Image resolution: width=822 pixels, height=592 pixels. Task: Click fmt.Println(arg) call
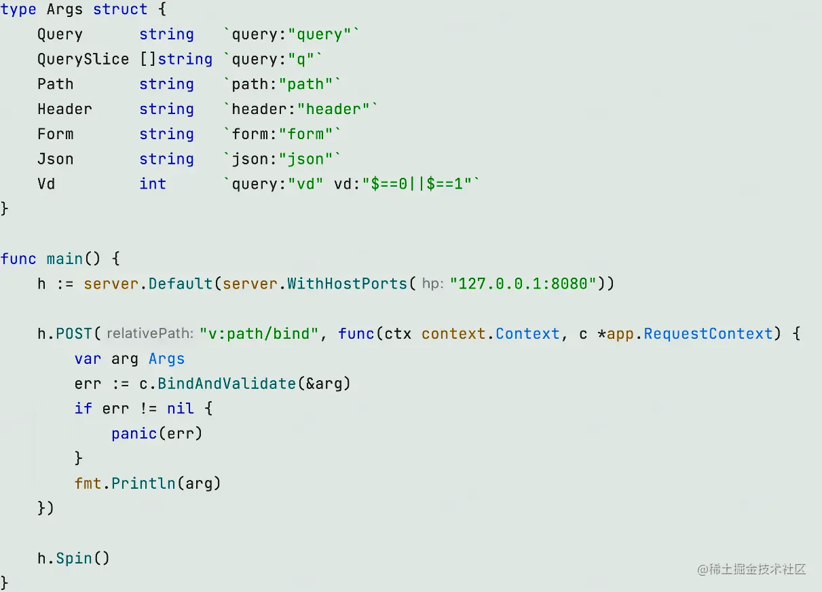[x=148, y=483]
